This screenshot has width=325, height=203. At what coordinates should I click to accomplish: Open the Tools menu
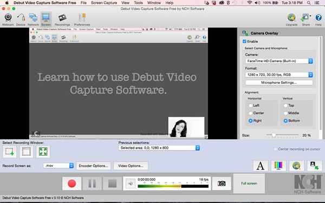(x=138, y=3)
